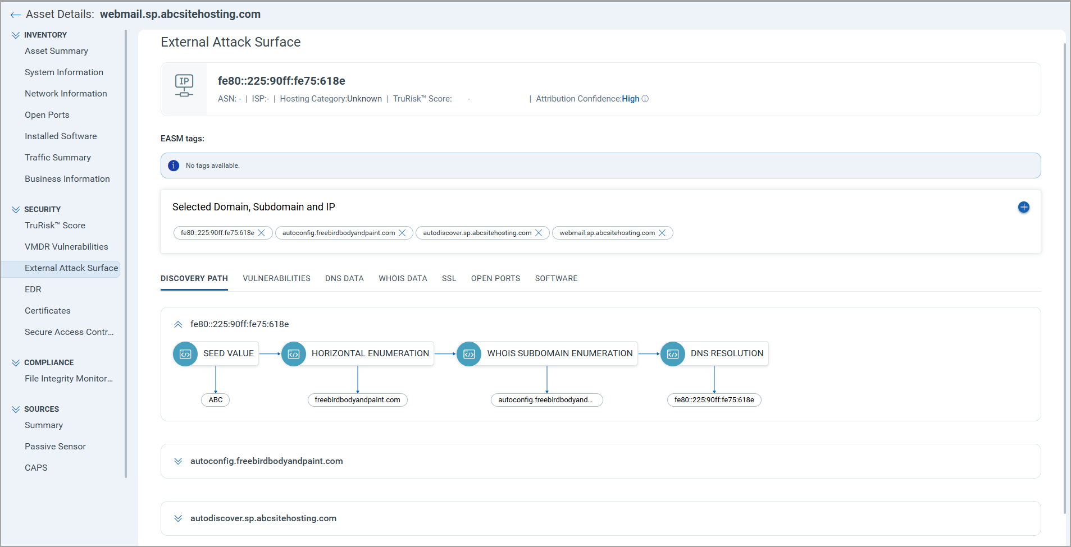1071x547 pixels.
Task: Expand the autoconfig.freebirdbodyandpaint.com panel
Action: [178, 461]
